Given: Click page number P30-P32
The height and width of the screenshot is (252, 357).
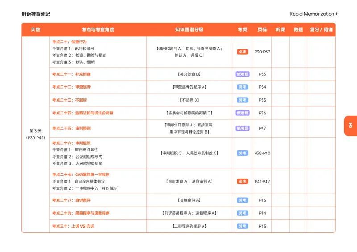Looking at the screenshot, I should 262,52.
